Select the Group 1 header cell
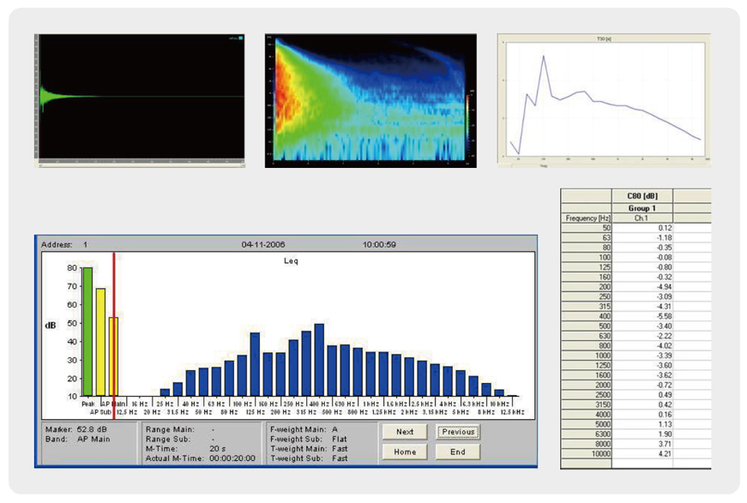This screenshot has height=503, width=747. (x=642, y=208)
